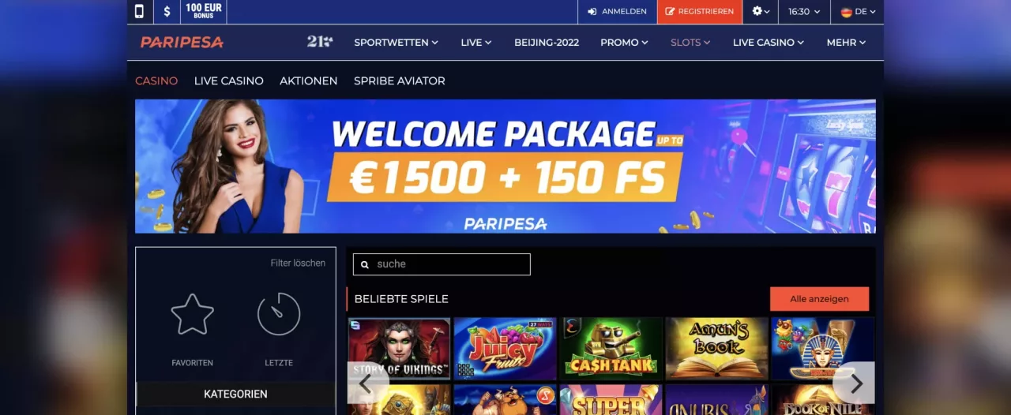The image size is (1011, 415).
Task: Click the search magnifier icon
Action: (364, 264)
